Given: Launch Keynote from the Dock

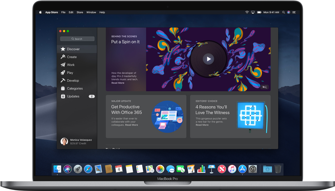Looking at the screenshot, I should (211, 169).
